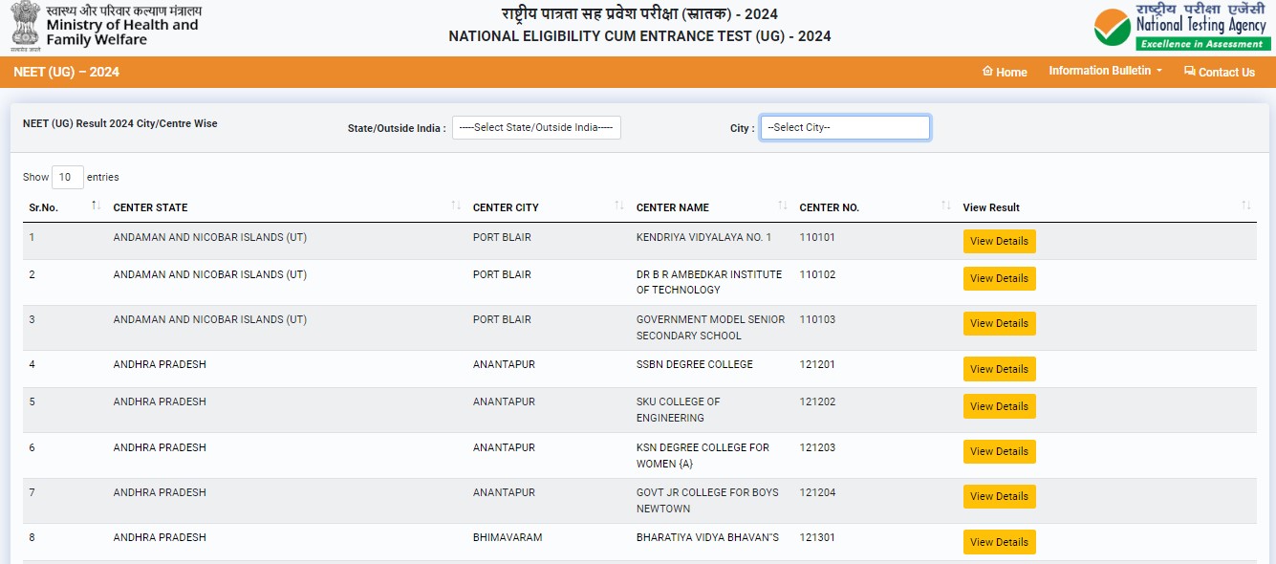Viewport: 1276px width, 564px height.
Task: View Details for SSBN Degree College
Action: point(999,370)
